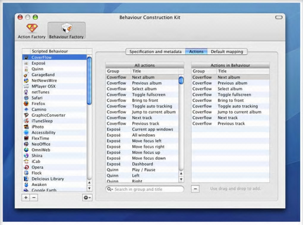The height and width of the screenshot is (225, 303).
Task: Switch to the Actions tab
Action: [196, 52]
